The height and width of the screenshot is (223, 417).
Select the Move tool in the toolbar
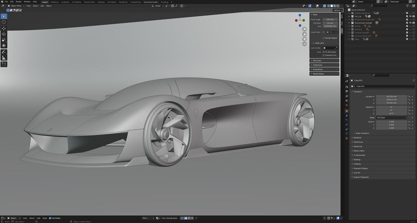pos(4,28)
